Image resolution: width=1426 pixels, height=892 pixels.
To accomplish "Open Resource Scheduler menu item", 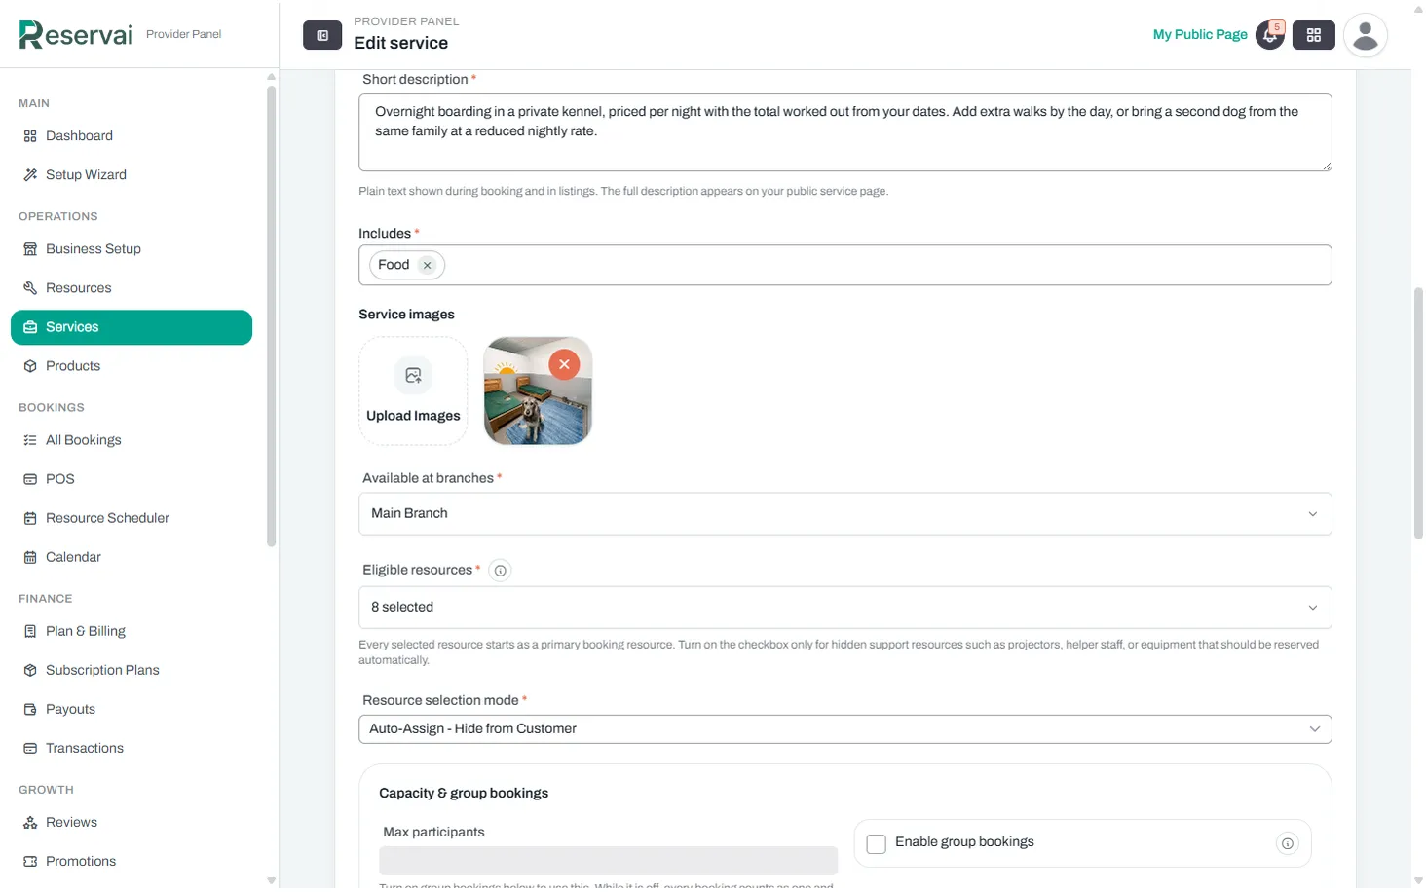I will (x=107, y=518).
